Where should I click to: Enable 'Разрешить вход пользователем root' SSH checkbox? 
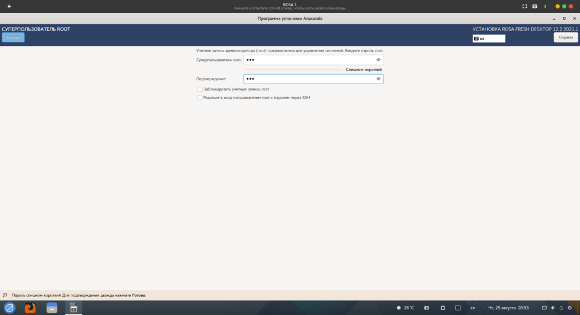[x=200, y=97]
